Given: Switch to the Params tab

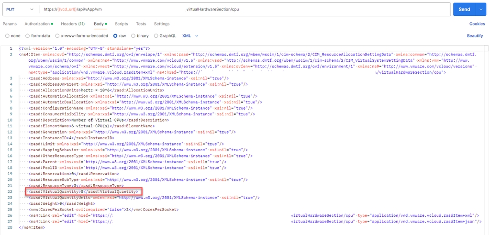Looking at the screenshot, I should [x=9, y=24].
